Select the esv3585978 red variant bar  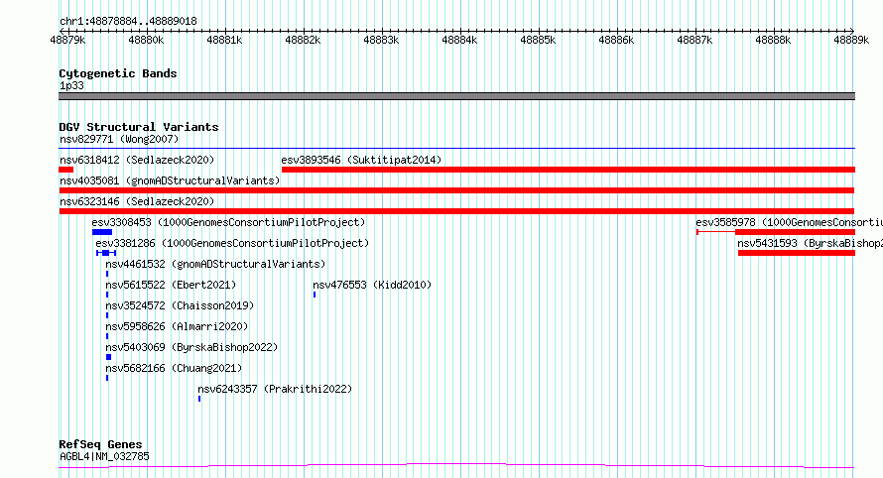(x=776, y=232)
